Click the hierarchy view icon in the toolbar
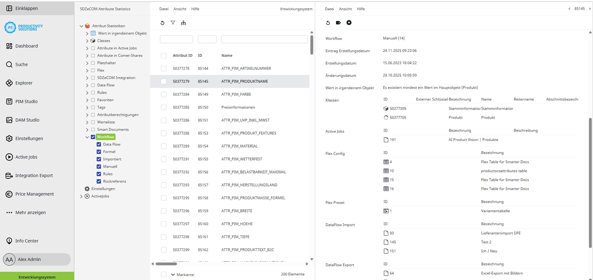The width and height of the screenshot is (593, 280). (184, 23)
